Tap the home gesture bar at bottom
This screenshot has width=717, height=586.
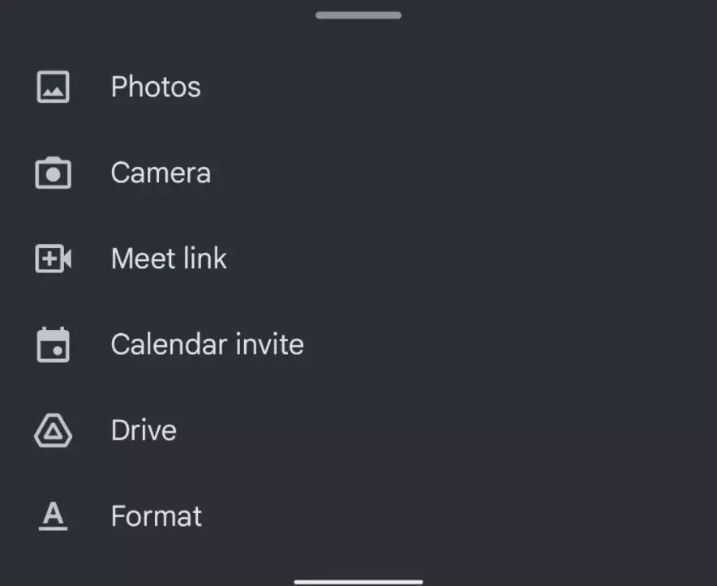pos(358,581)
